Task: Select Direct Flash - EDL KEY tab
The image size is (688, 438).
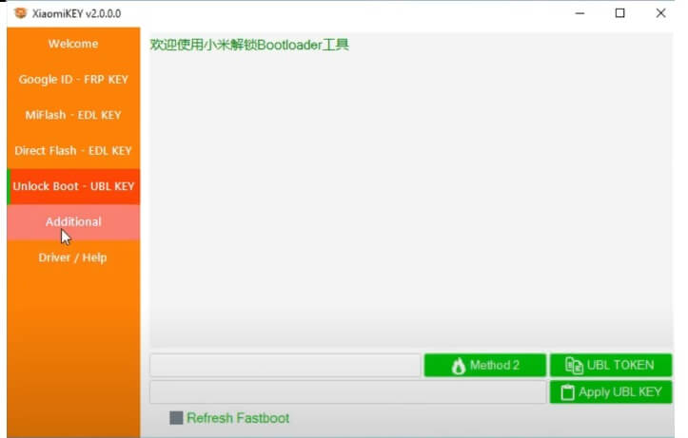Action: [x=73, y=151]
